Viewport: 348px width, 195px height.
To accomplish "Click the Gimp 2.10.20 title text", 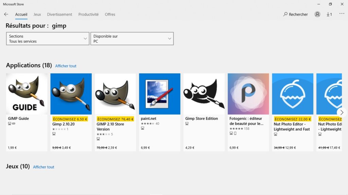I will point(64,124).
